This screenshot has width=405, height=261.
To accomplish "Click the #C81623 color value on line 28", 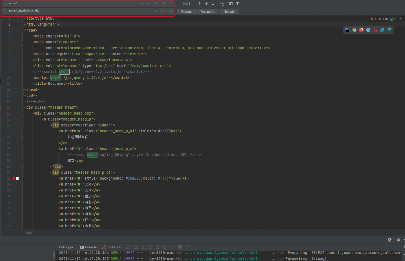I will click(x=133, y=178).
